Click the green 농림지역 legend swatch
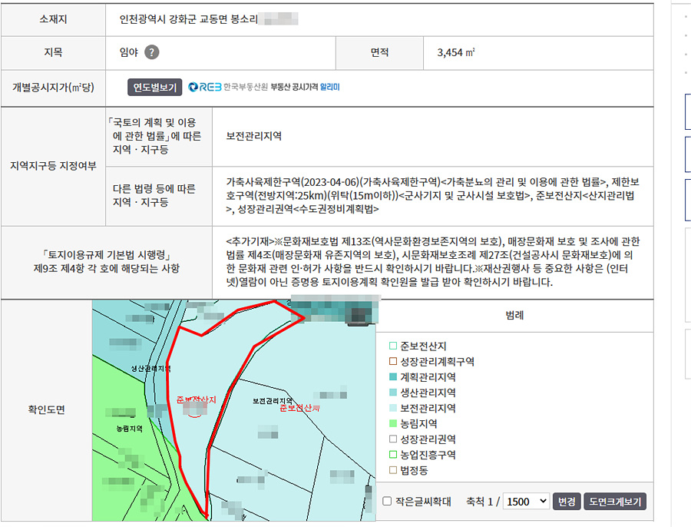Viewport: 691px width, 527px height. pyautogui.click(x=393, y=423)
